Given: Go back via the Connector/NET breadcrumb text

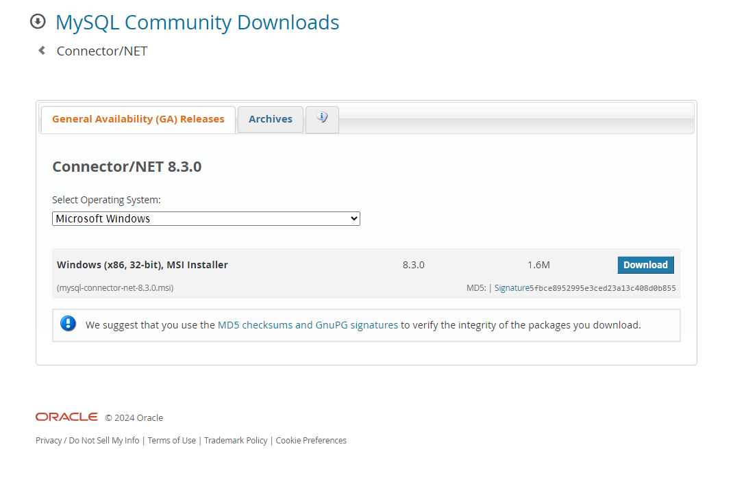Looking at the screenshot, I should [102, 51].
